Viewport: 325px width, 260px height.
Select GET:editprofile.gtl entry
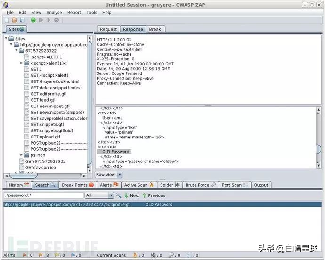click(x=46, y=94)
